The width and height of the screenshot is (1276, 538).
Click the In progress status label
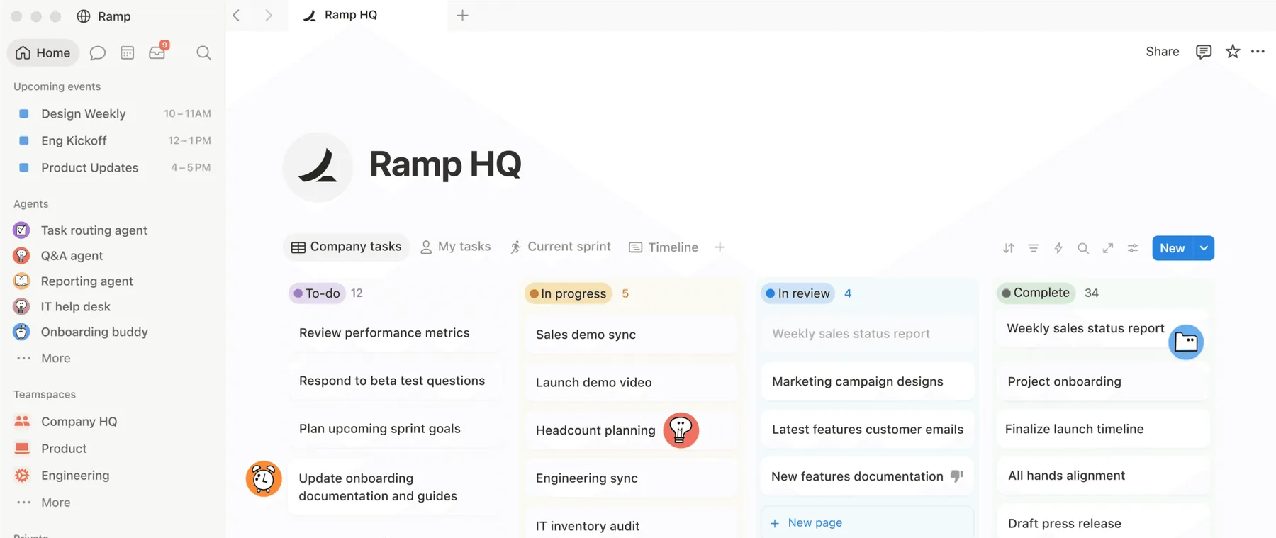[568, 293]
